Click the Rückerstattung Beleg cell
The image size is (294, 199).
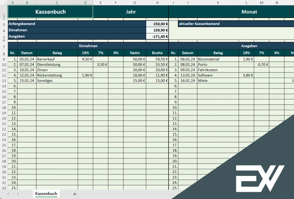click(x=57, y=75)
